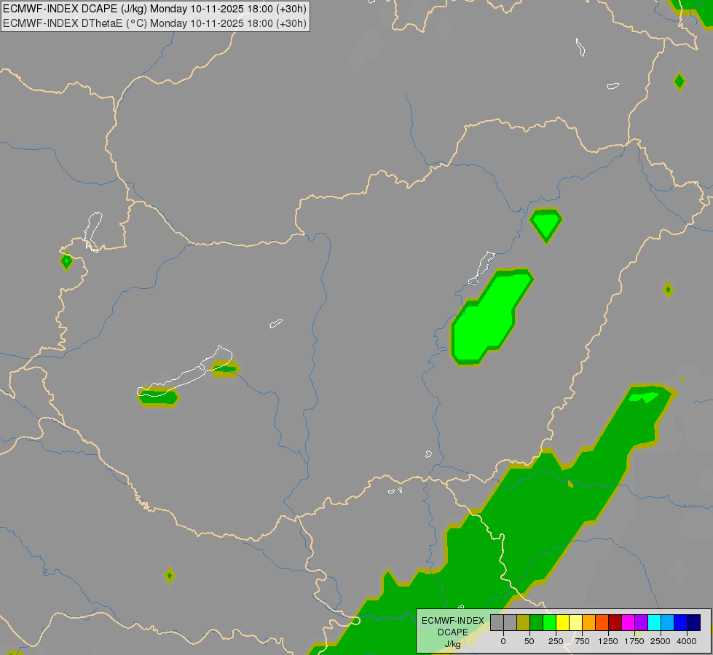
Task: Click the DThetaE (°C) title line
Action: click(x=154, y=23)
